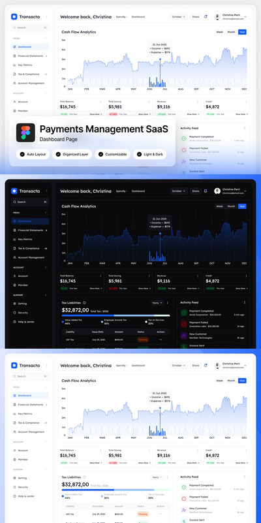Switch to the Month tab in dark Cash Flow
261x523 pixels.
[231, 206]
